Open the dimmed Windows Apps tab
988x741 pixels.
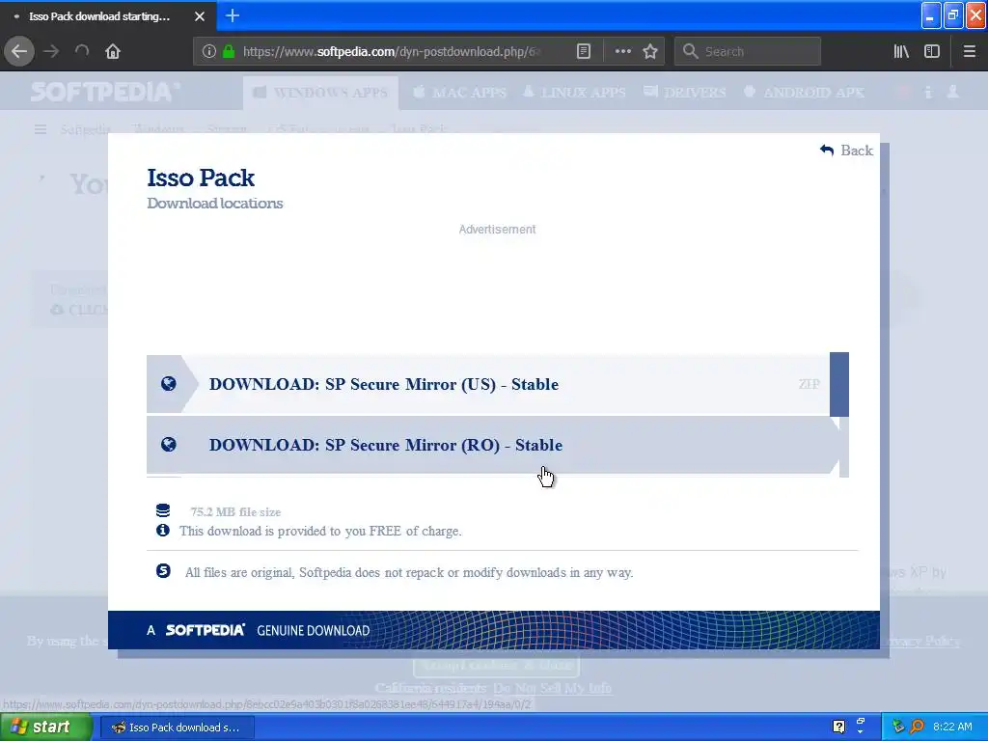click(x=320, y=93)
